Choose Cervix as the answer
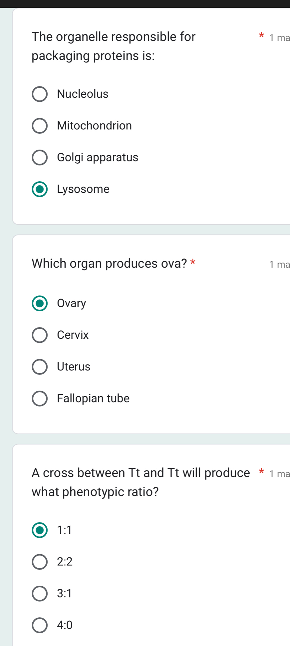 (40, 335)
